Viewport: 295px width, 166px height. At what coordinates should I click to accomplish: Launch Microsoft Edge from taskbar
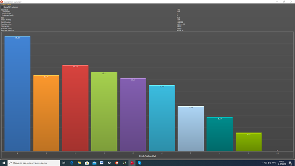click(72, 163)
